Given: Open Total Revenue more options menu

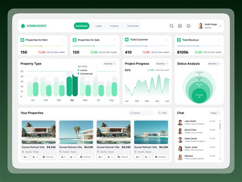Looking at the screenshot, I should coord(219,40).
